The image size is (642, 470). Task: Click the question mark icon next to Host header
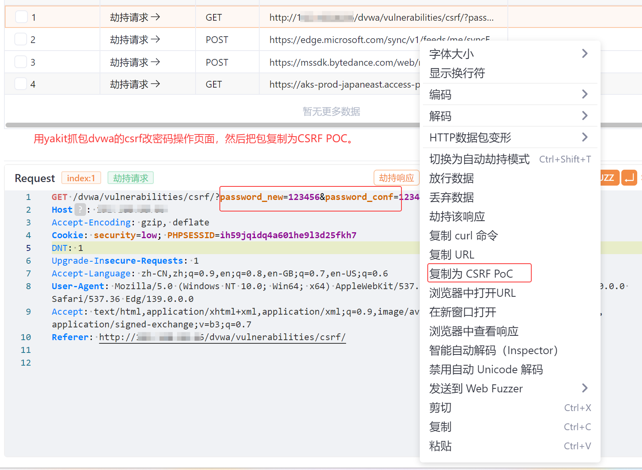[x=80, y=209]
